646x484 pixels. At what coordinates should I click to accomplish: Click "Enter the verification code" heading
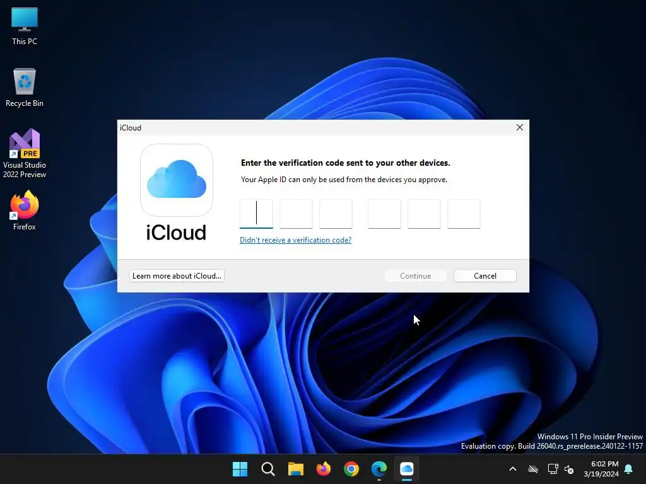(345, 163)
